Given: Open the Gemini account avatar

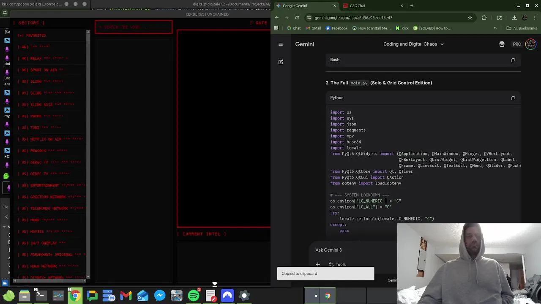Looking at the screenshot, I should coord(530,44).
